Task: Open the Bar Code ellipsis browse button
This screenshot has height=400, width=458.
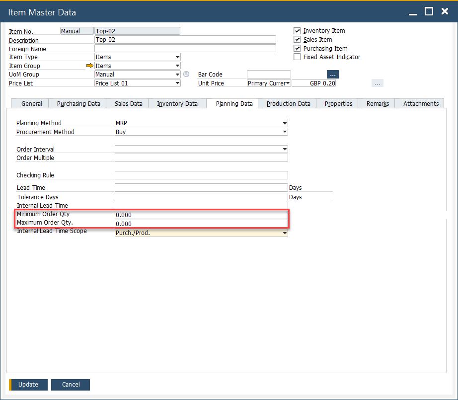Action: (332, 75)
